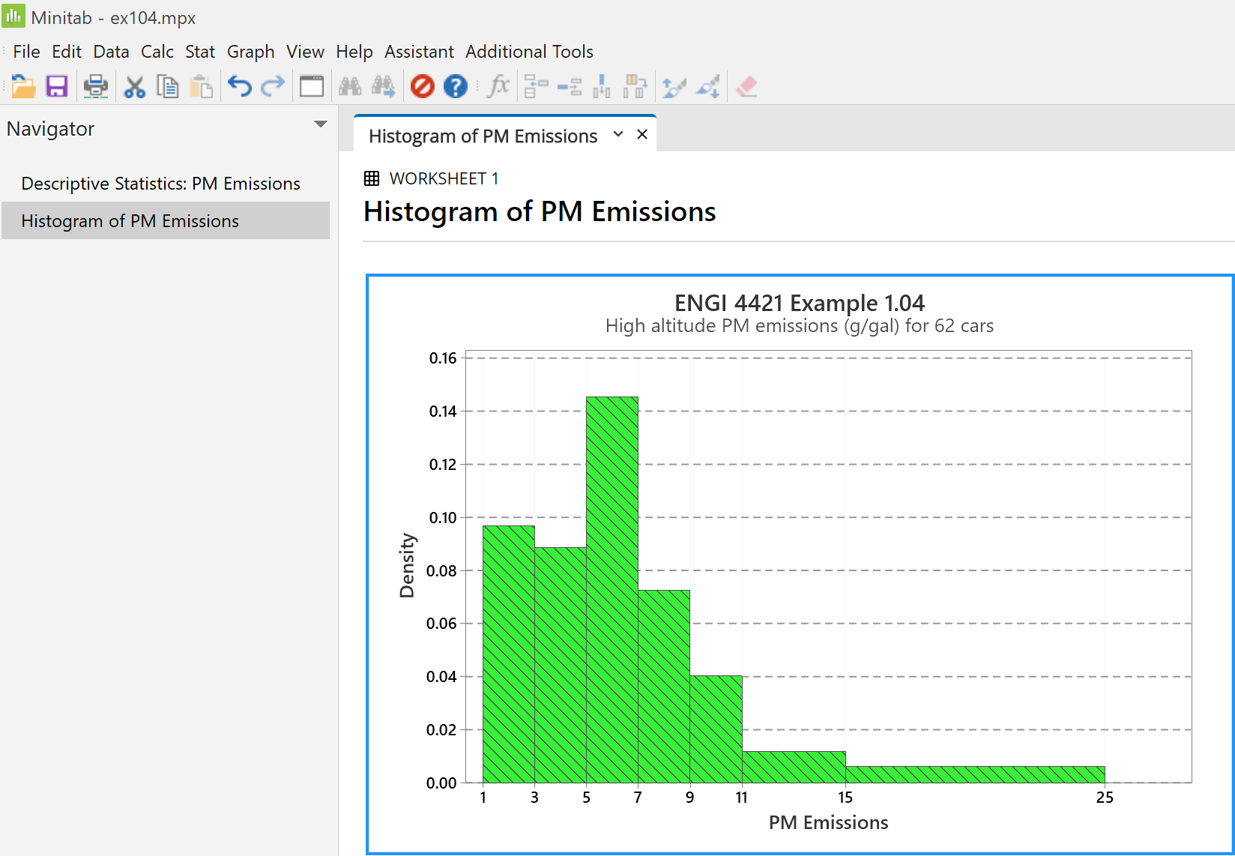Click the Density y-axis label
Viewport: 1235px width, 856px height.
(407, 565)
